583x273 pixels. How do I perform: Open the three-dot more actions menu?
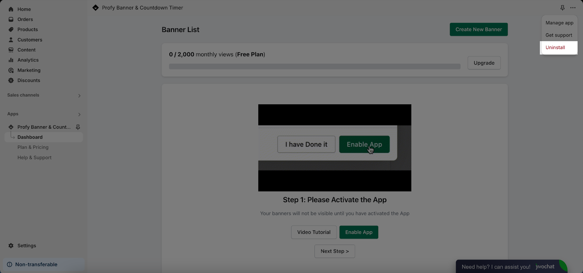(x=573, y=8)
